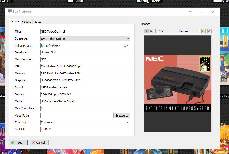This screenshot has height=154, width=229.
Task: Click the Edit Platform window icon
Action: [10, 11]
